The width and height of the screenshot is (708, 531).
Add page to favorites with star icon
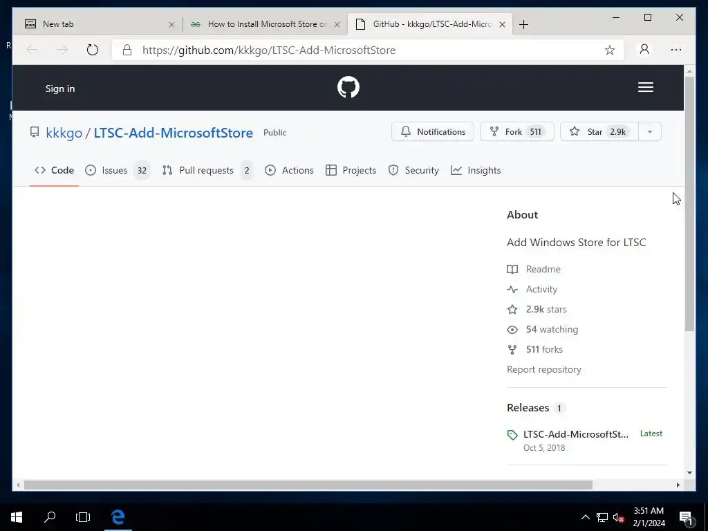pos(610,50)
